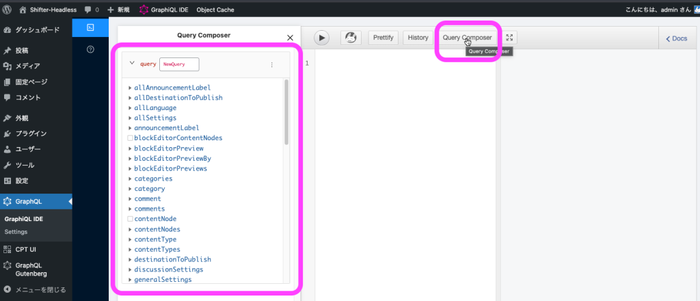The width and height of the screenshot is (700, 301).
Task: Run the query with play button
Action: tap(321, 38)
